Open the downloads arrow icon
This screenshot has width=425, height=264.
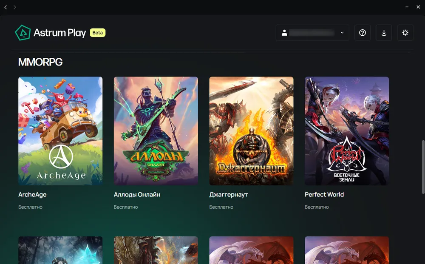(x=384, y=33)
